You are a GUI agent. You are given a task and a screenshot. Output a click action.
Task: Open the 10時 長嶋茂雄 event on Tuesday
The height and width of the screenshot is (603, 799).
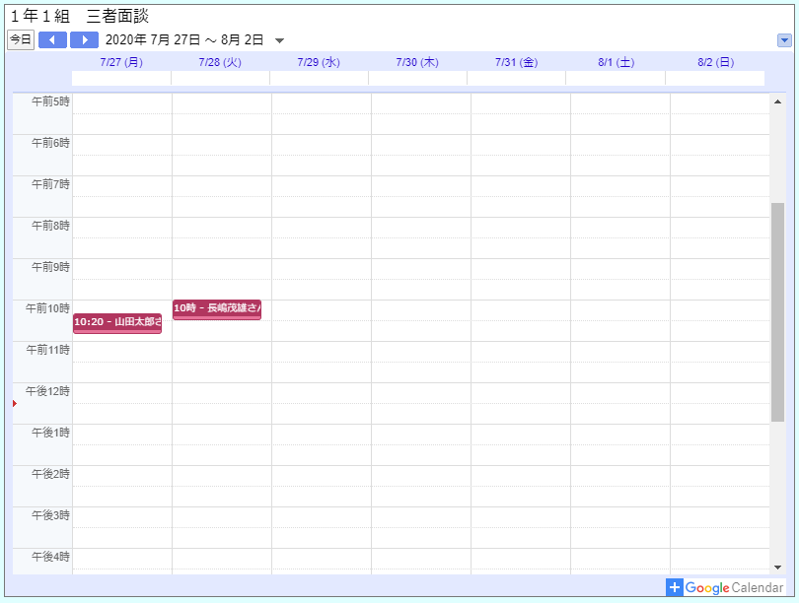pyautogui.click(x=216, y=308)
